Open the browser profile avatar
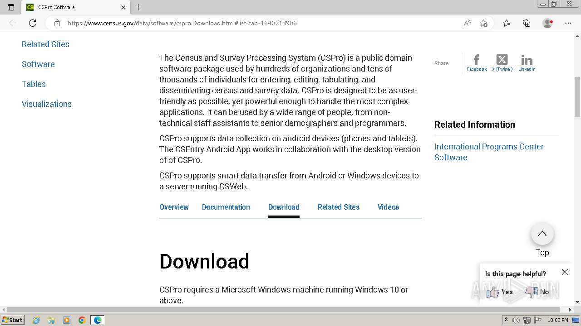The image size is (581, 326). point(547,23)
